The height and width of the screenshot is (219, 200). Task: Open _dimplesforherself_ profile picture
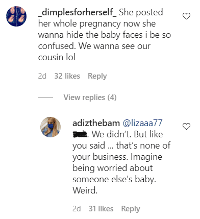(16, 16)
